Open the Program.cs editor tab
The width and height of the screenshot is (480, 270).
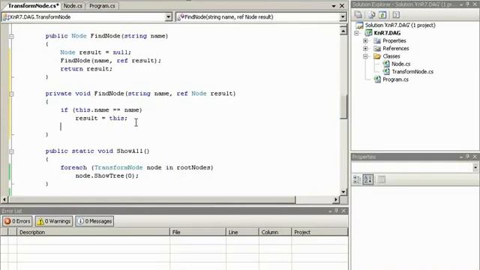tap(102, 6)
